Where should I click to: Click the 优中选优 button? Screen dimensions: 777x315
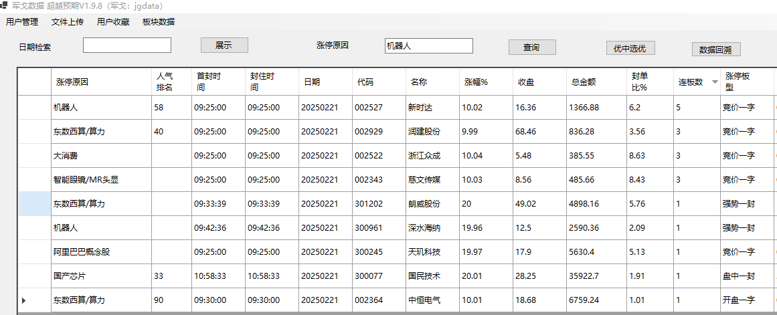coord(630,47)
